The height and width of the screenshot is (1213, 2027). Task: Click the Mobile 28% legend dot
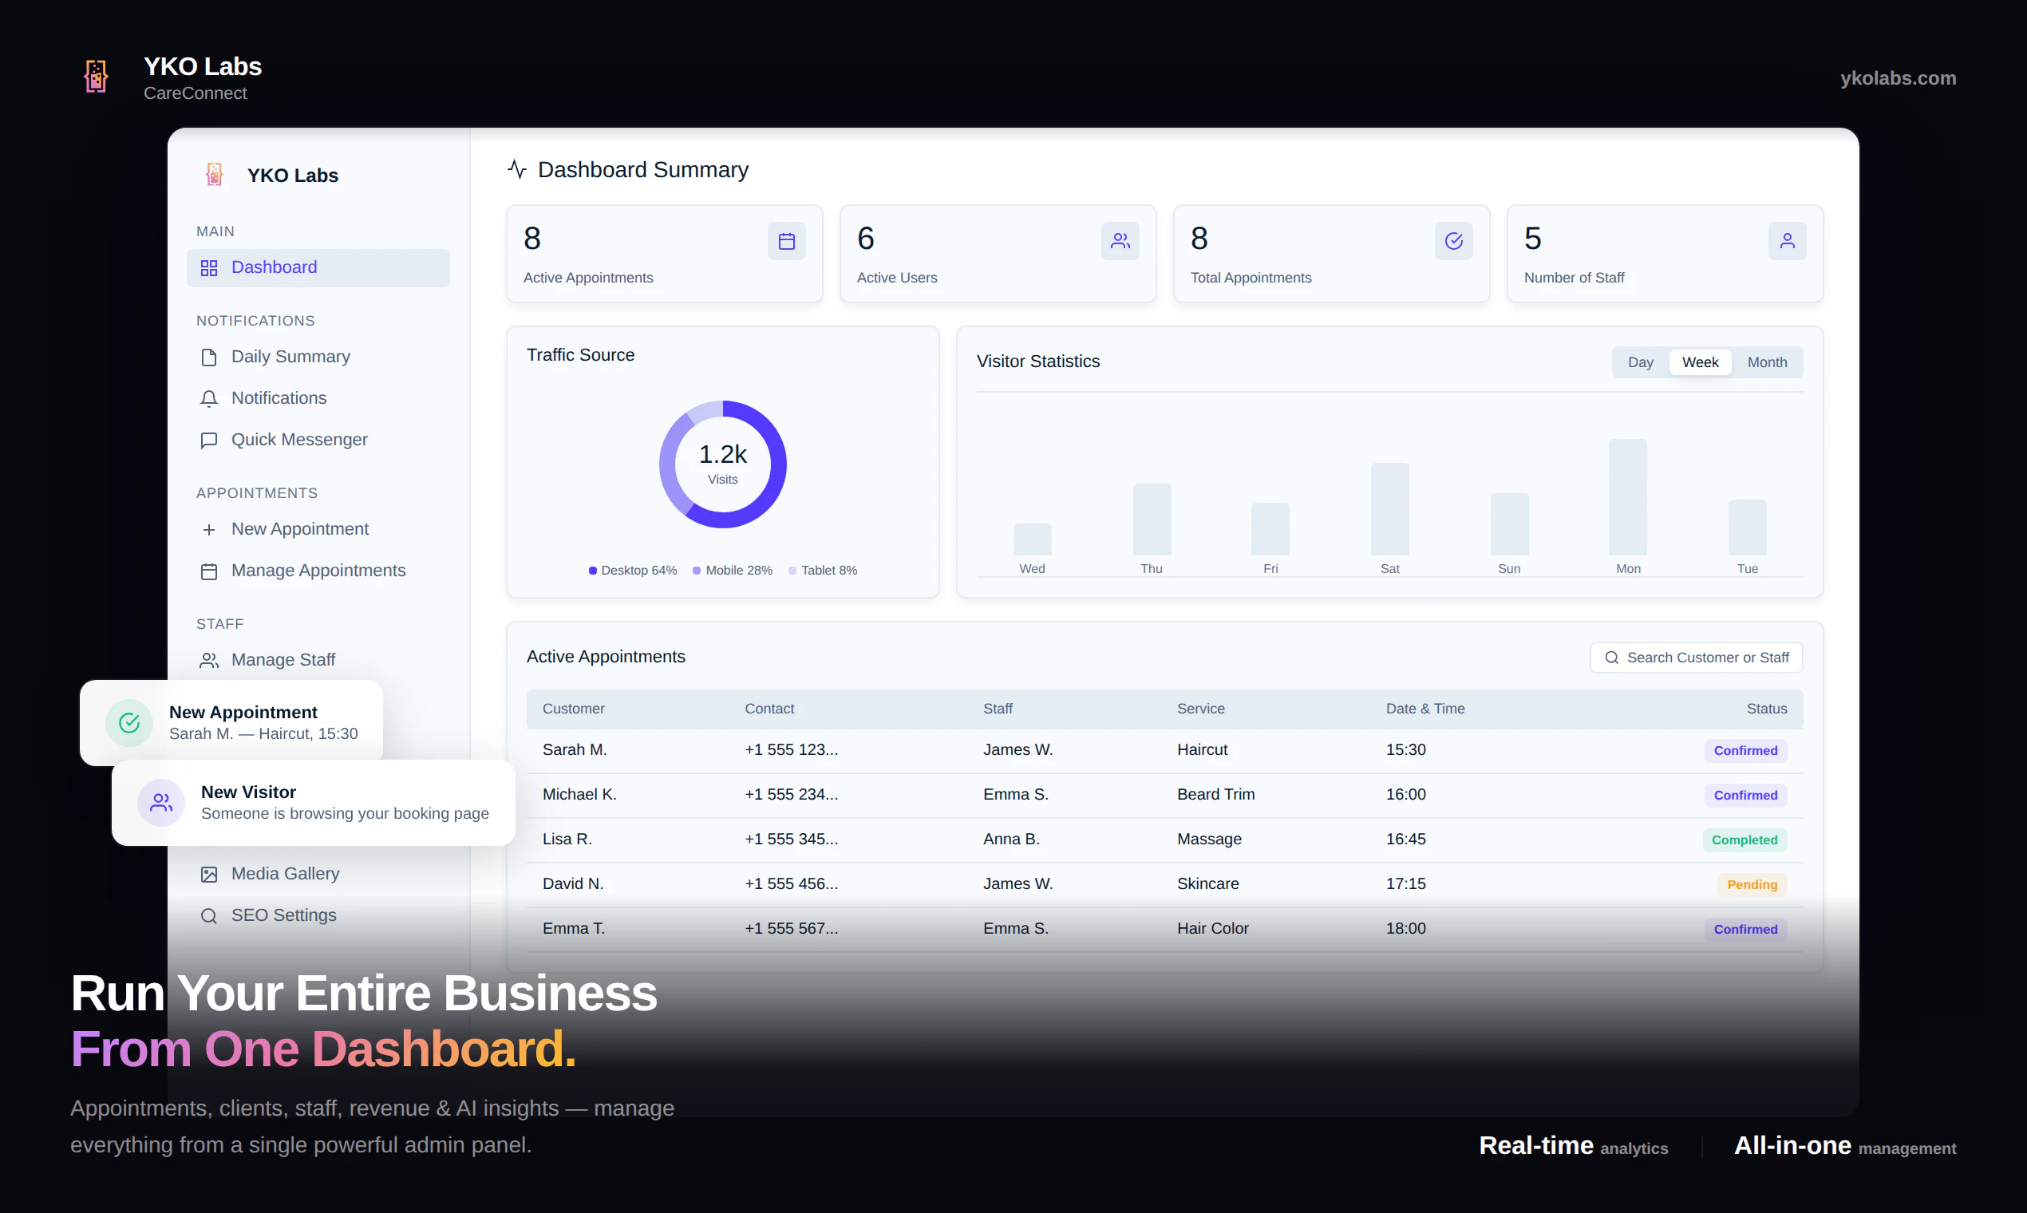[x=697, y=571]
